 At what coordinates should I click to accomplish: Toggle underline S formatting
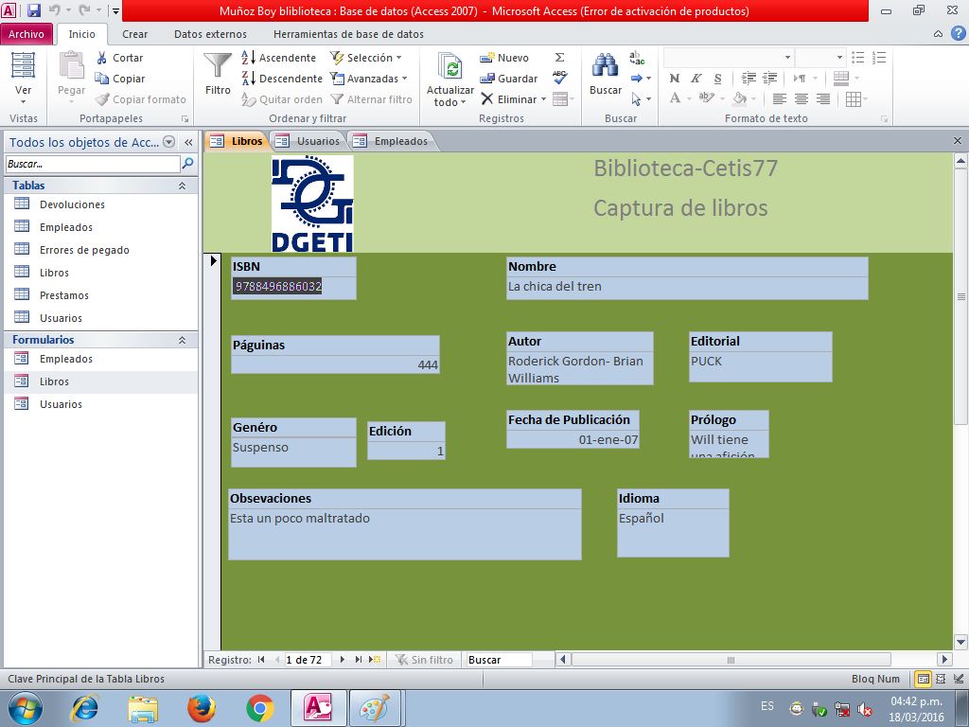(x=717, y=79)
